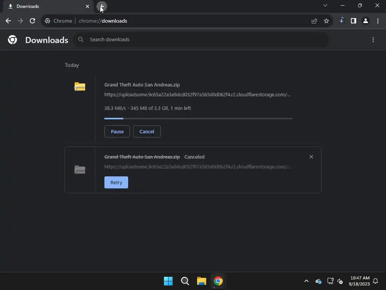Open the profile avatar menu
The width and height of the screenshot is (386, 290).
coord(366,21)
